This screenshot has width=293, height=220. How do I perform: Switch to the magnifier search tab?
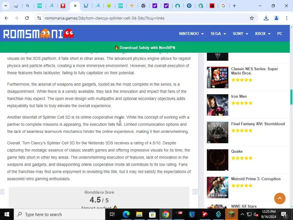coord(28,6)
